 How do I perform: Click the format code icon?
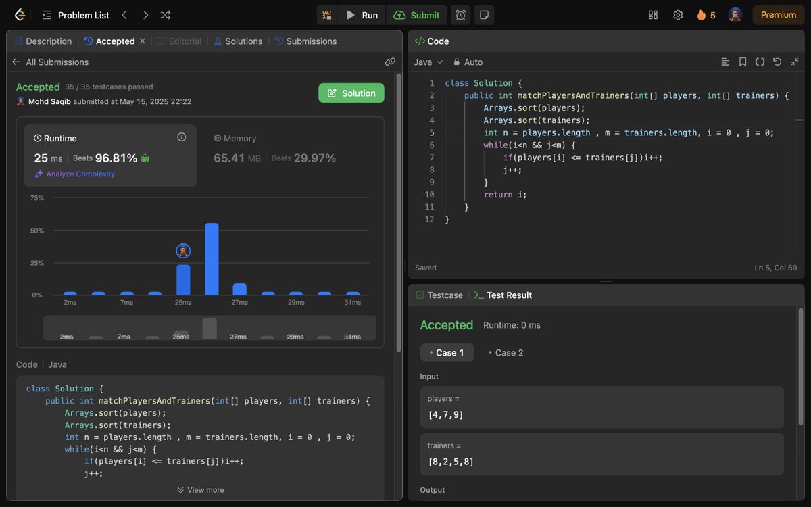[725, 62]
